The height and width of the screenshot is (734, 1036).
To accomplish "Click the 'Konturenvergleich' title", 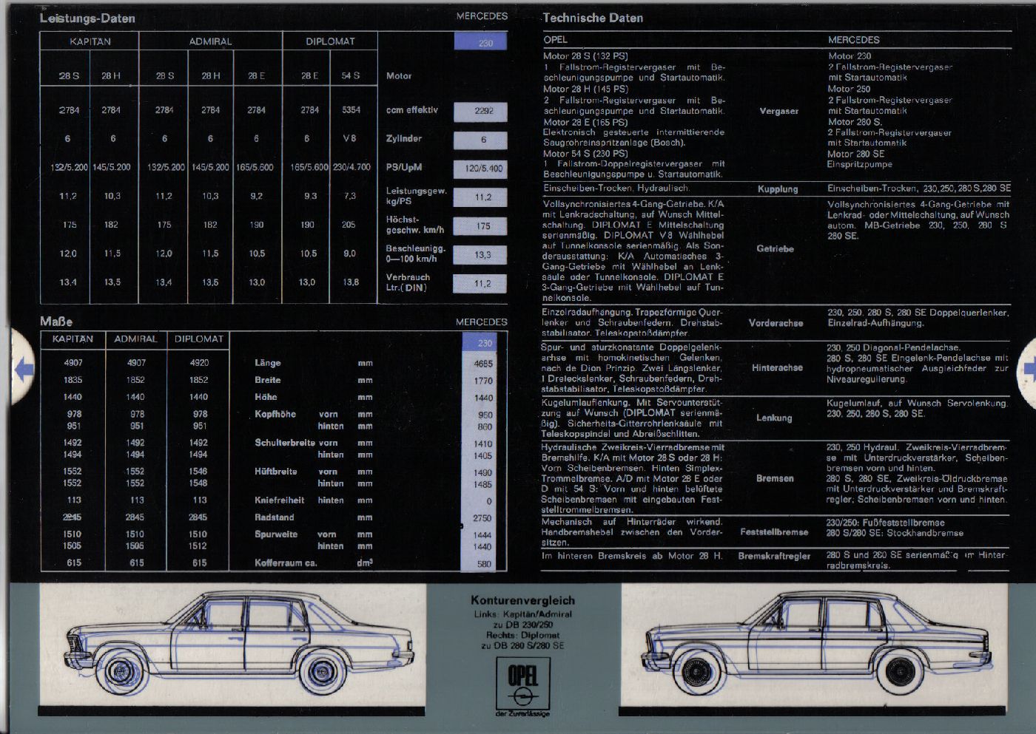I will [522, 601].
